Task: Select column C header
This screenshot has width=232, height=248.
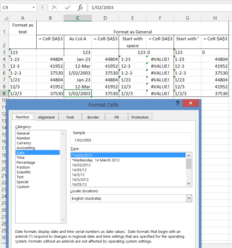Action: (x=78, y=18)
